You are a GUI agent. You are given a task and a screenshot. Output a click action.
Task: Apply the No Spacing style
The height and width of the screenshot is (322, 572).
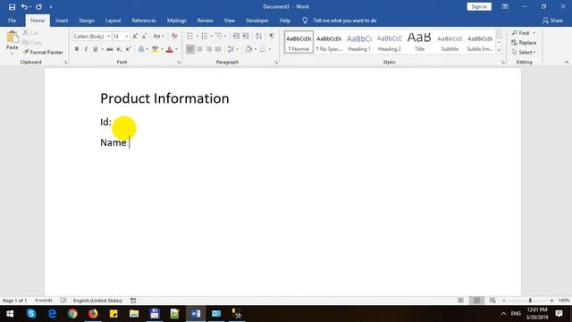click(x=329, y=42)
